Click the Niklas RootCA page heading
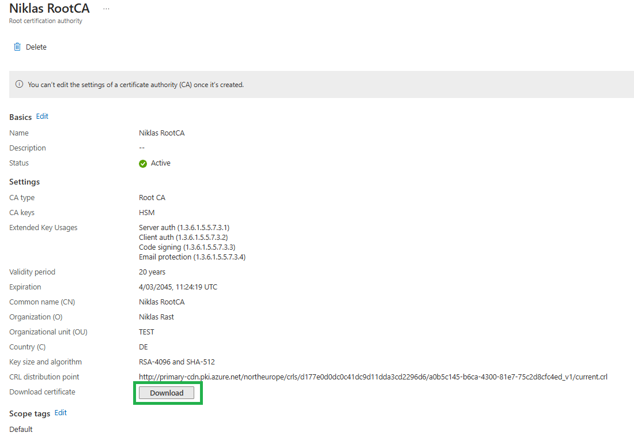Viewport: 634px width, 440px height. 50,9
